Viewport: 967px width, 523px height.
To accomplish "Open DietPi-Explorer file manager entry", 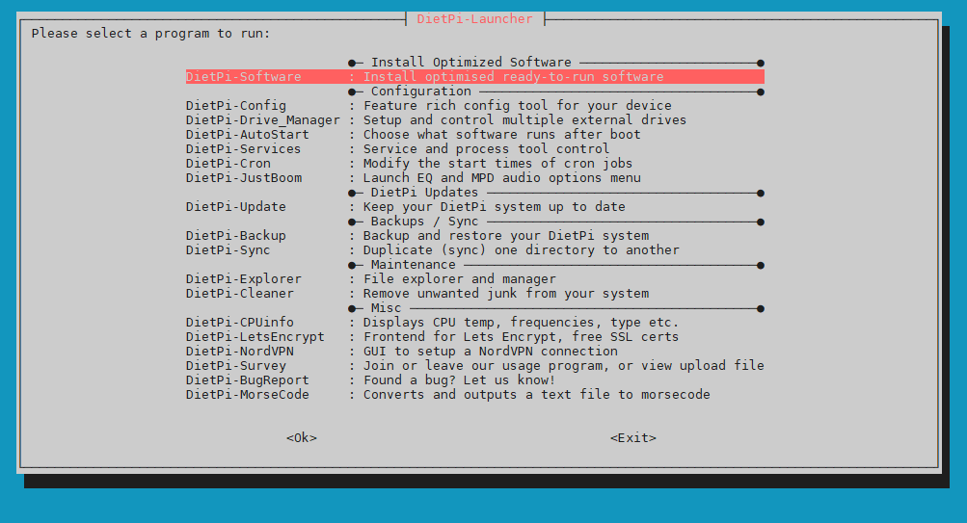I will coord(475,279).
